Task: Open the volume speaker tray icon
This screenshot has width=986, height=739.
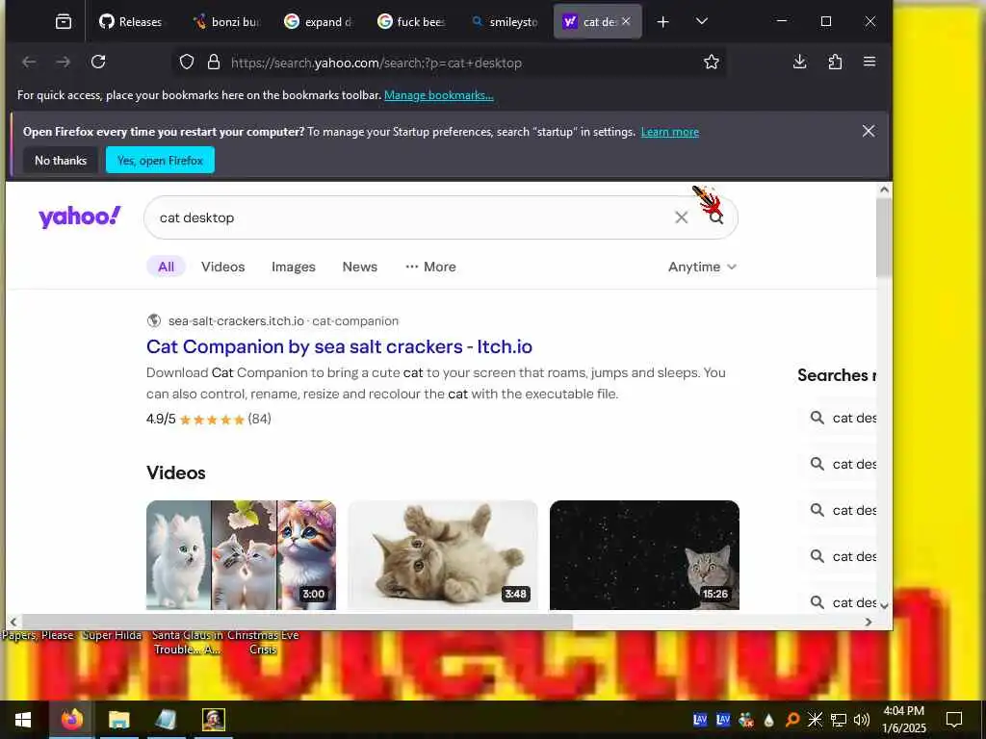Action: tap(862, 720)
